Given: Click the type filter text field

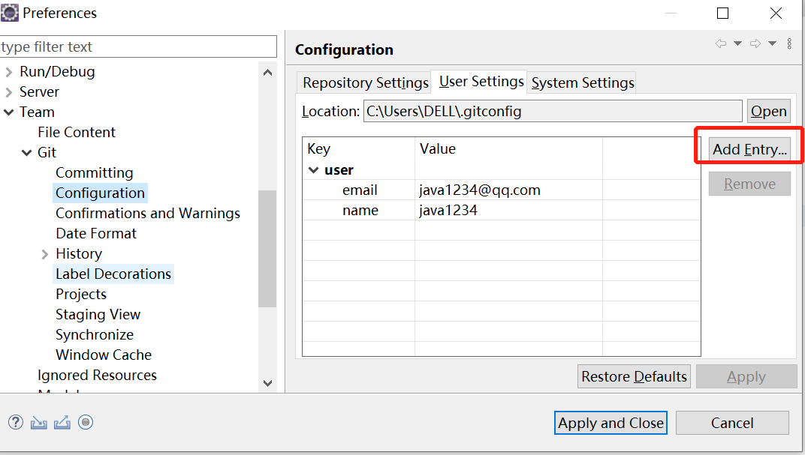Looking at the screenshot, I should [x=138, y=46].
